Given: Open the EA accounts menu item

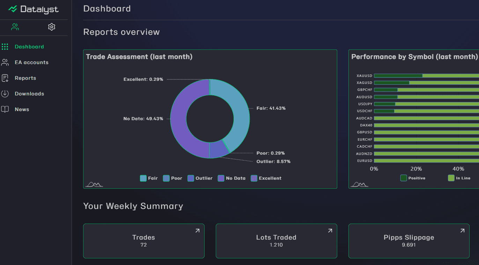Looking at the screenshot, I should coord(31,62).
